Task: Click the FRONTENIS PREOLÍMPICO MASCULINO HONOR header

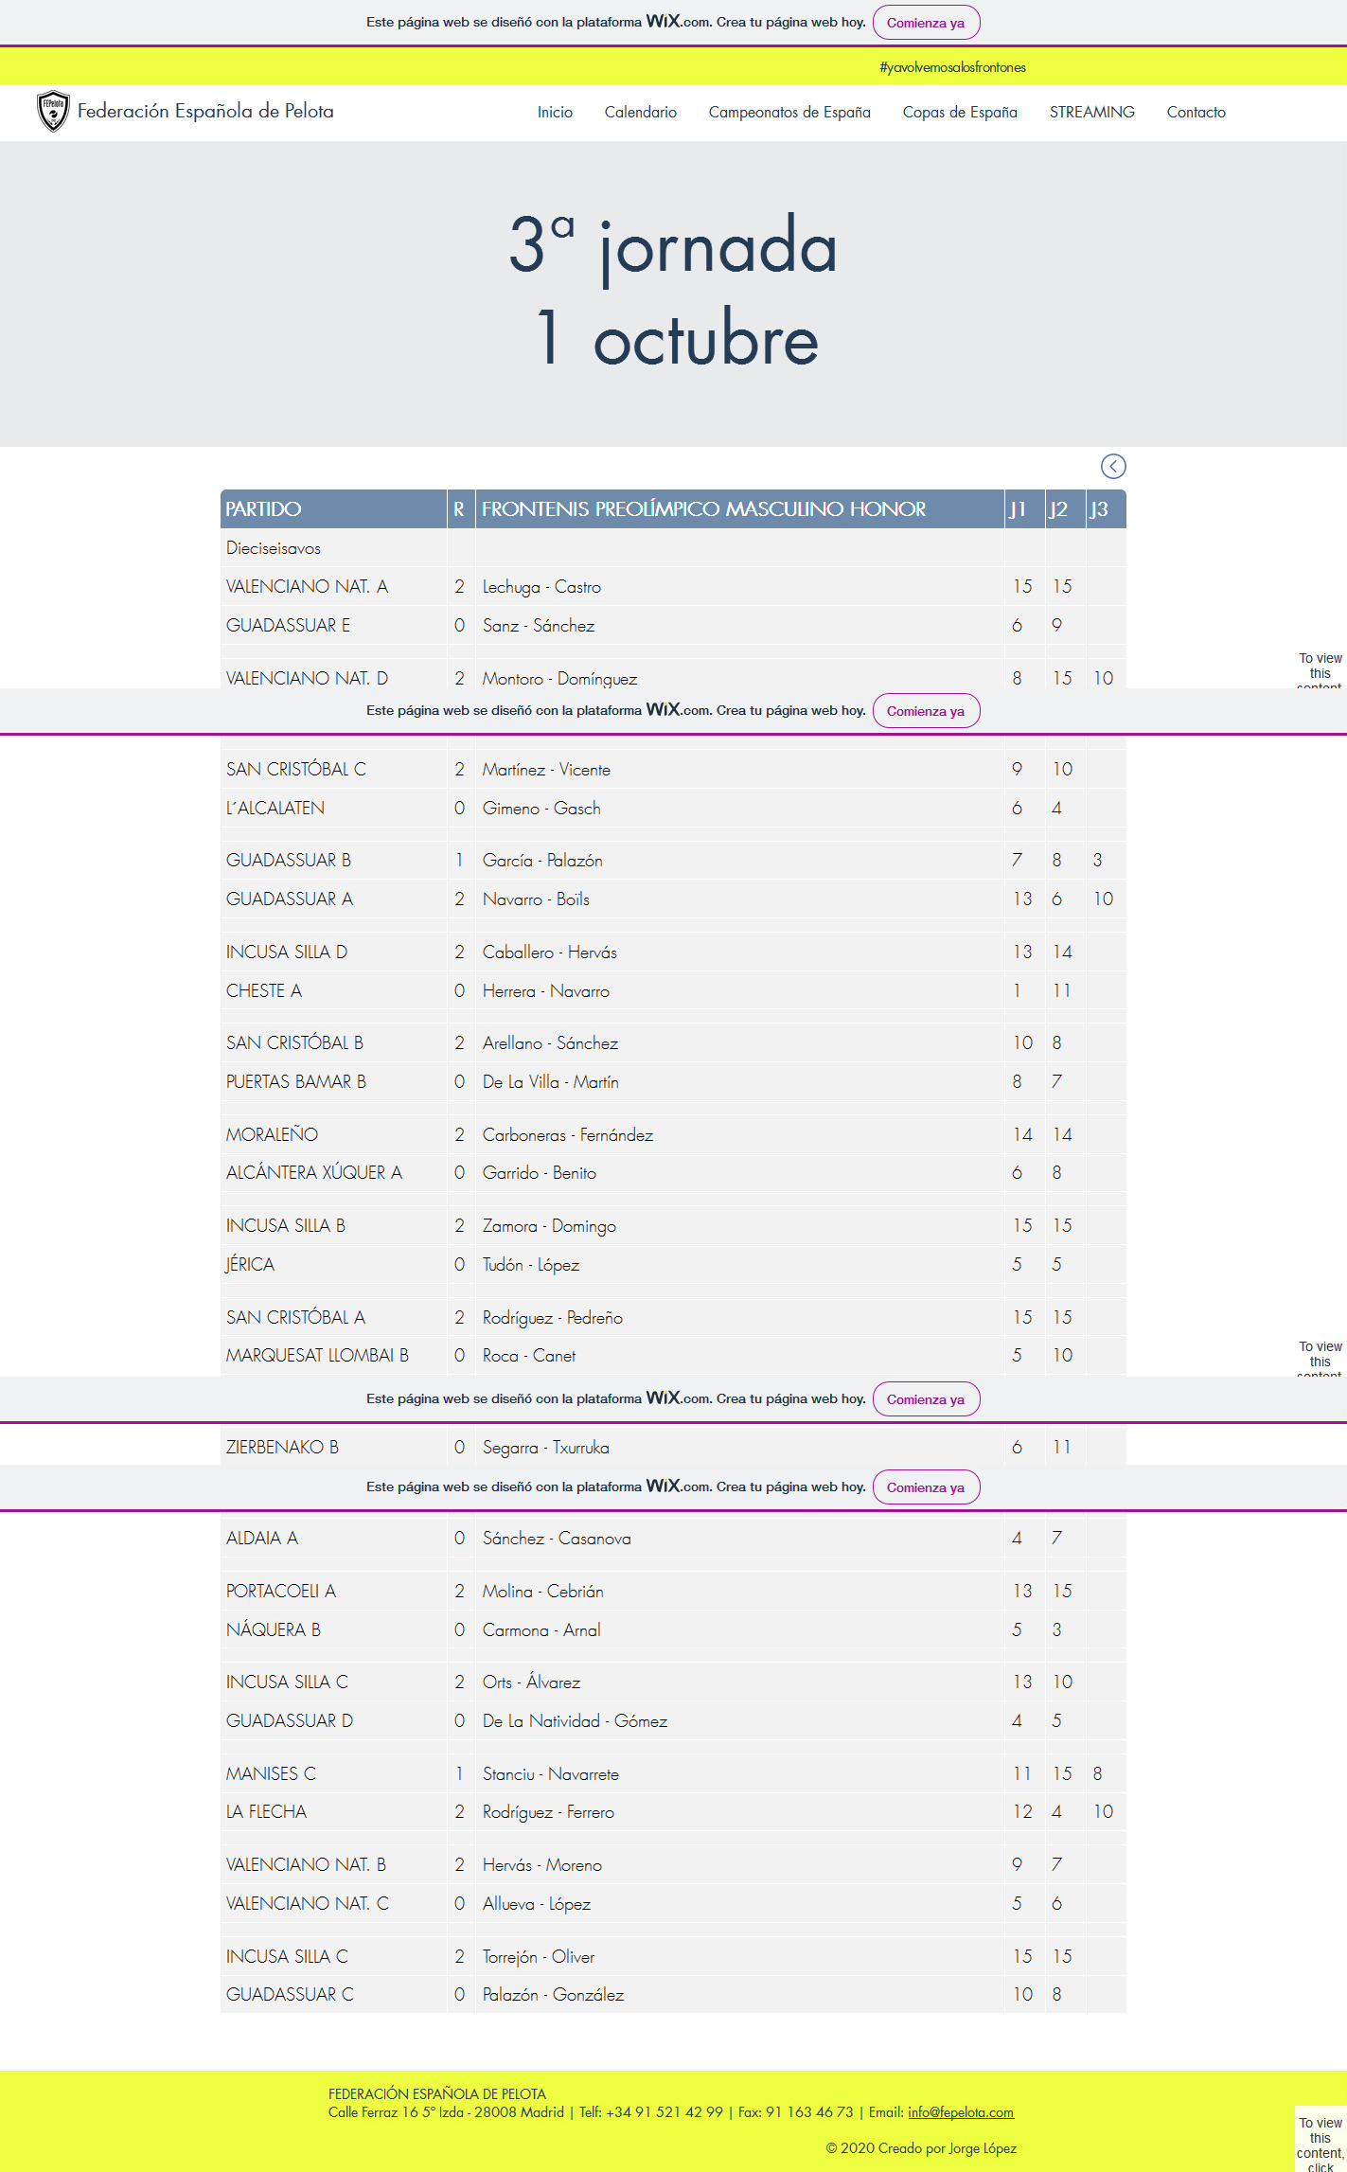Action: coord(703,509)
